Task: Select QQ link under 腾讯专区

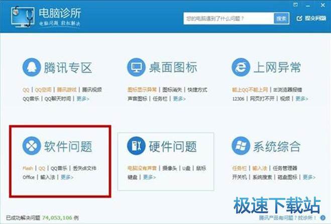Action: (x=26, y=90)
